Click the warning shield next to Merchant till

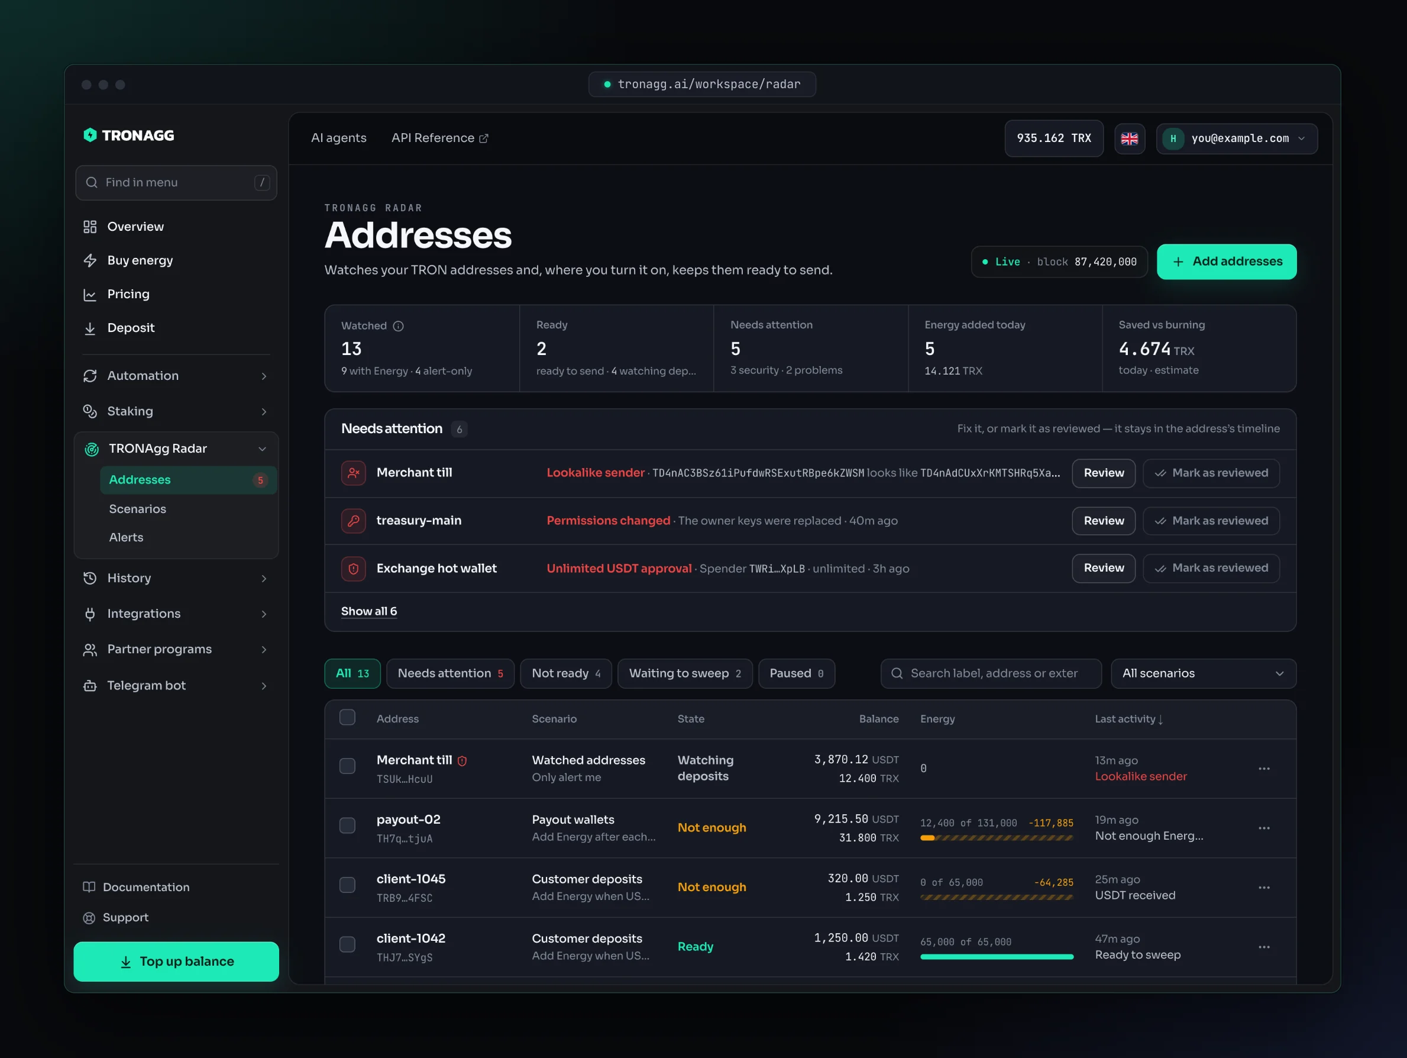[x=462, y=760]
